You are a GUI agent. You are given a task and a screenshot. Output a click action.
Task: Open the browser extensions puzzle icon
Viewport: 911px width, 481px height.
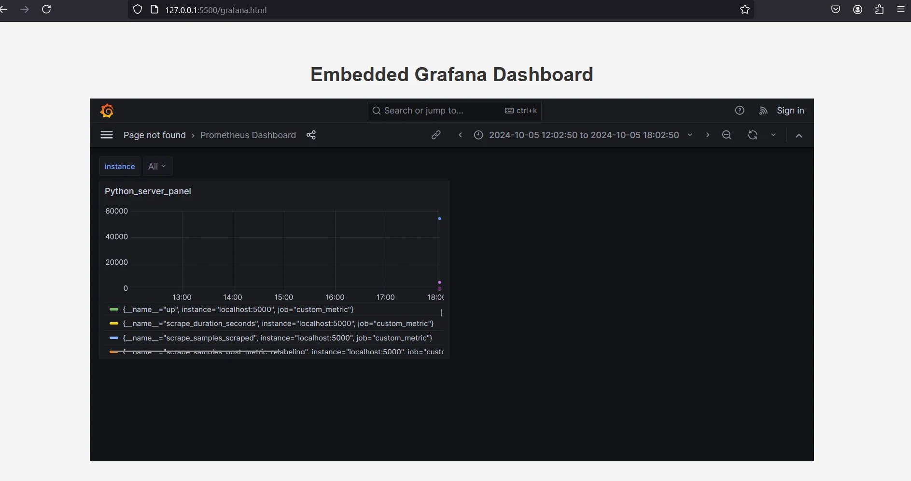879,9
